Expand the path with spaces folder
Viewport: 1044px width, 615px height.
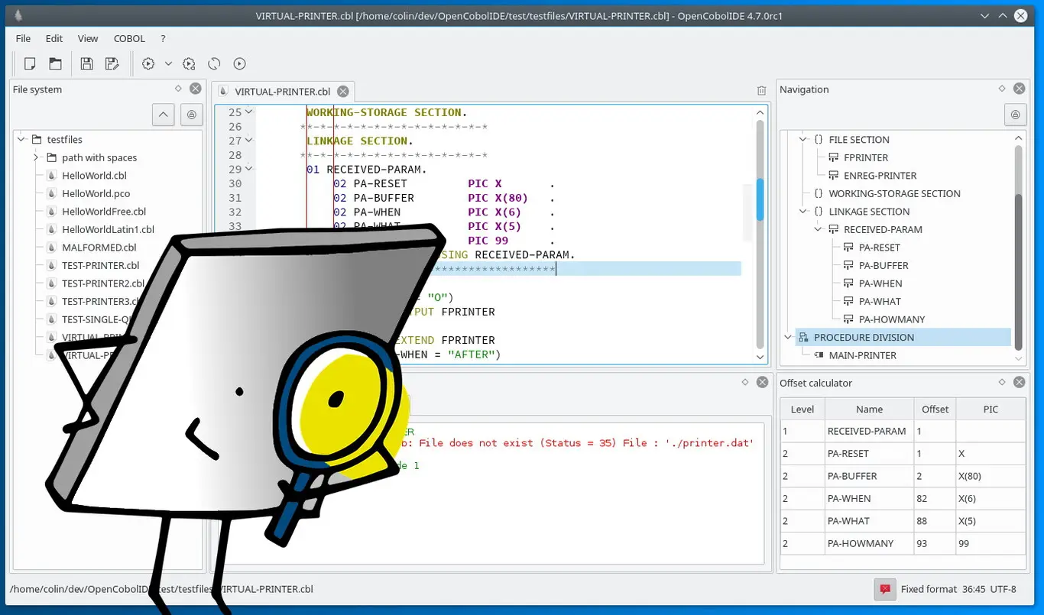click(35, 157)
